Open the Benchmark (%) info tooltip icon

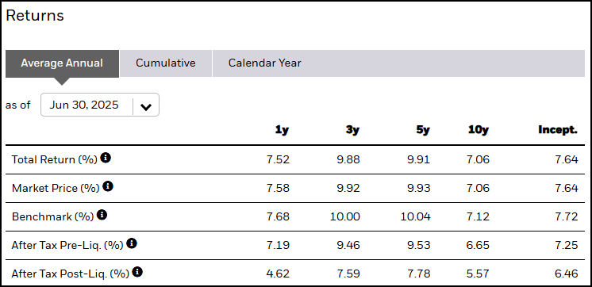(x=102, y=215)
